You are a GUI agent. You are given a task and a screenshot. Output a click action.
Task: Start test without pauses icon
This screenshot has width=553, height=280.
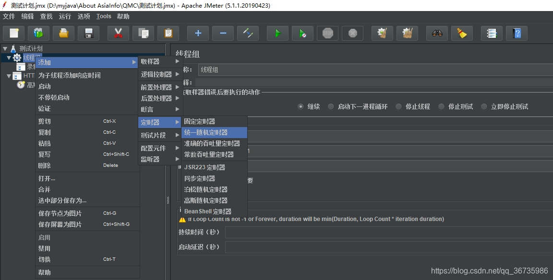click(302, 34)
